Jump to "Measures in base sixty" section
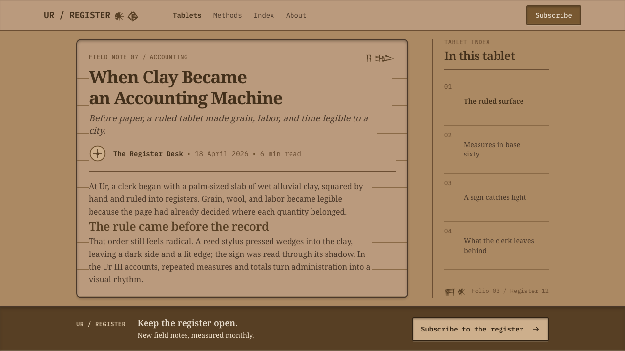Screen dimensions: 625x351 (492, 150)
